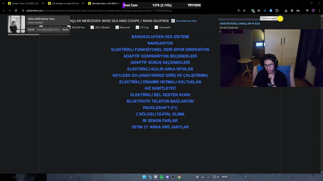Image resolution: width=323 pixels, height=181 pixels.
Task: Open the masked face extension icon
Action: tap(259, 11)
